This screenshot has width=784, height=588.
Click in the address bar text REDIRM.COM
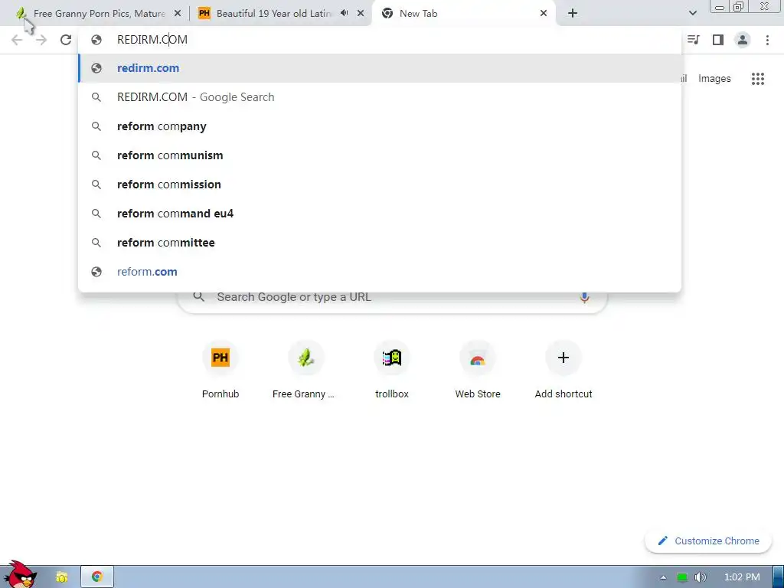(x=152, y=40)
